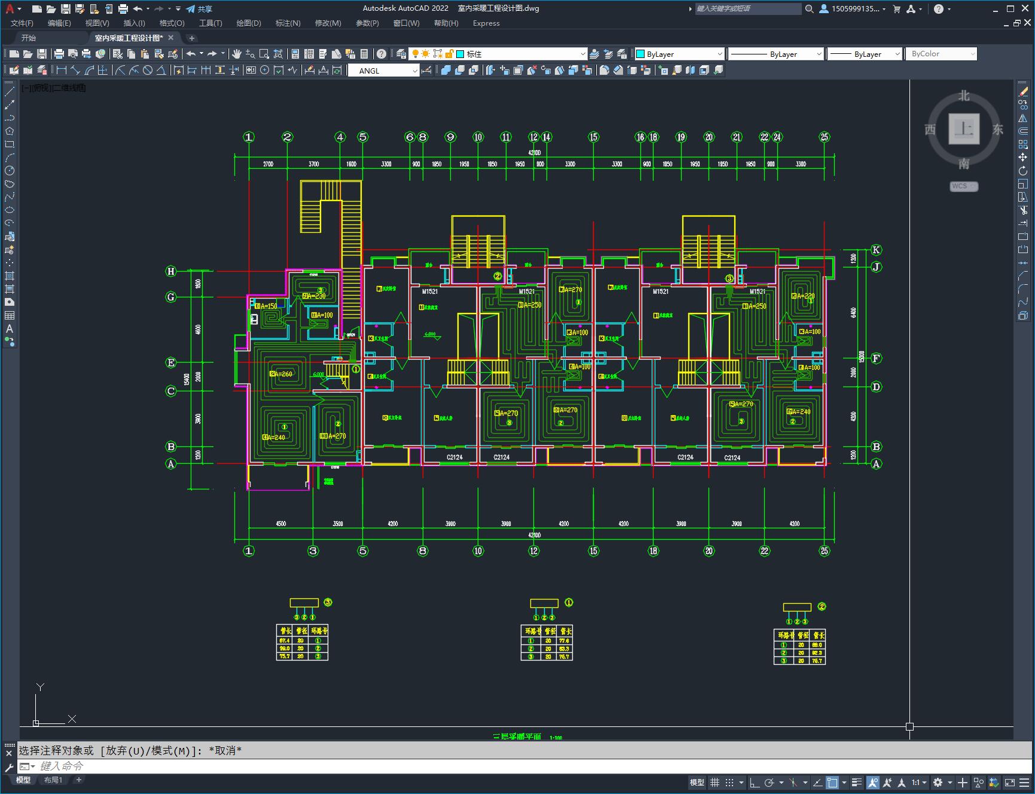The width and height of the screenshot is (1035, 794).
Task: Expand the WCS coordinate system dropdown
Action: tap(964, 186)
